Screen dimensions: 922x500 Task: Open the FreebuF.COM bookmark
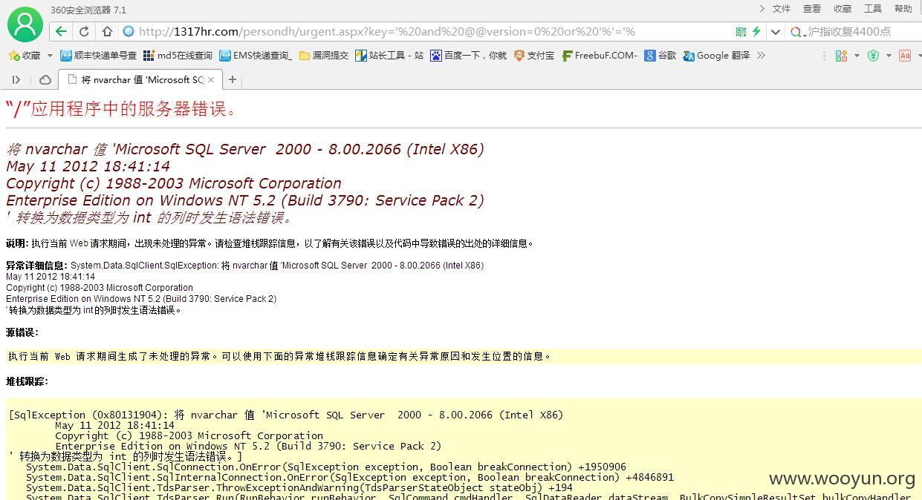point(600,56)
